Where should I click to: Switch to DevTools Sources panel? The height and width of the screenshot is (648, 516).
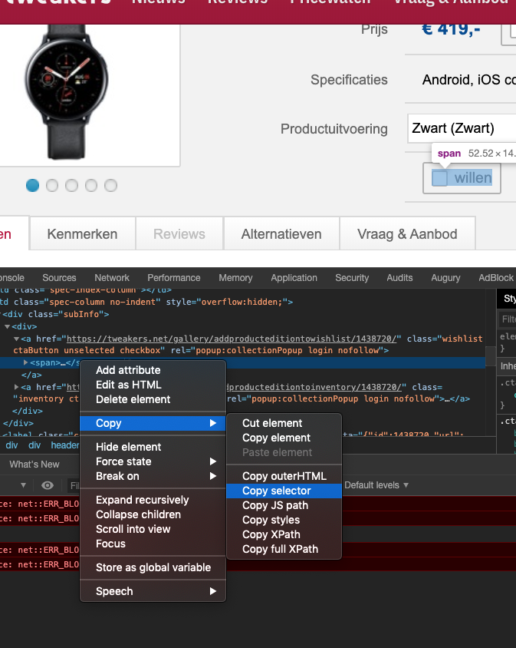tap(59, 278)
